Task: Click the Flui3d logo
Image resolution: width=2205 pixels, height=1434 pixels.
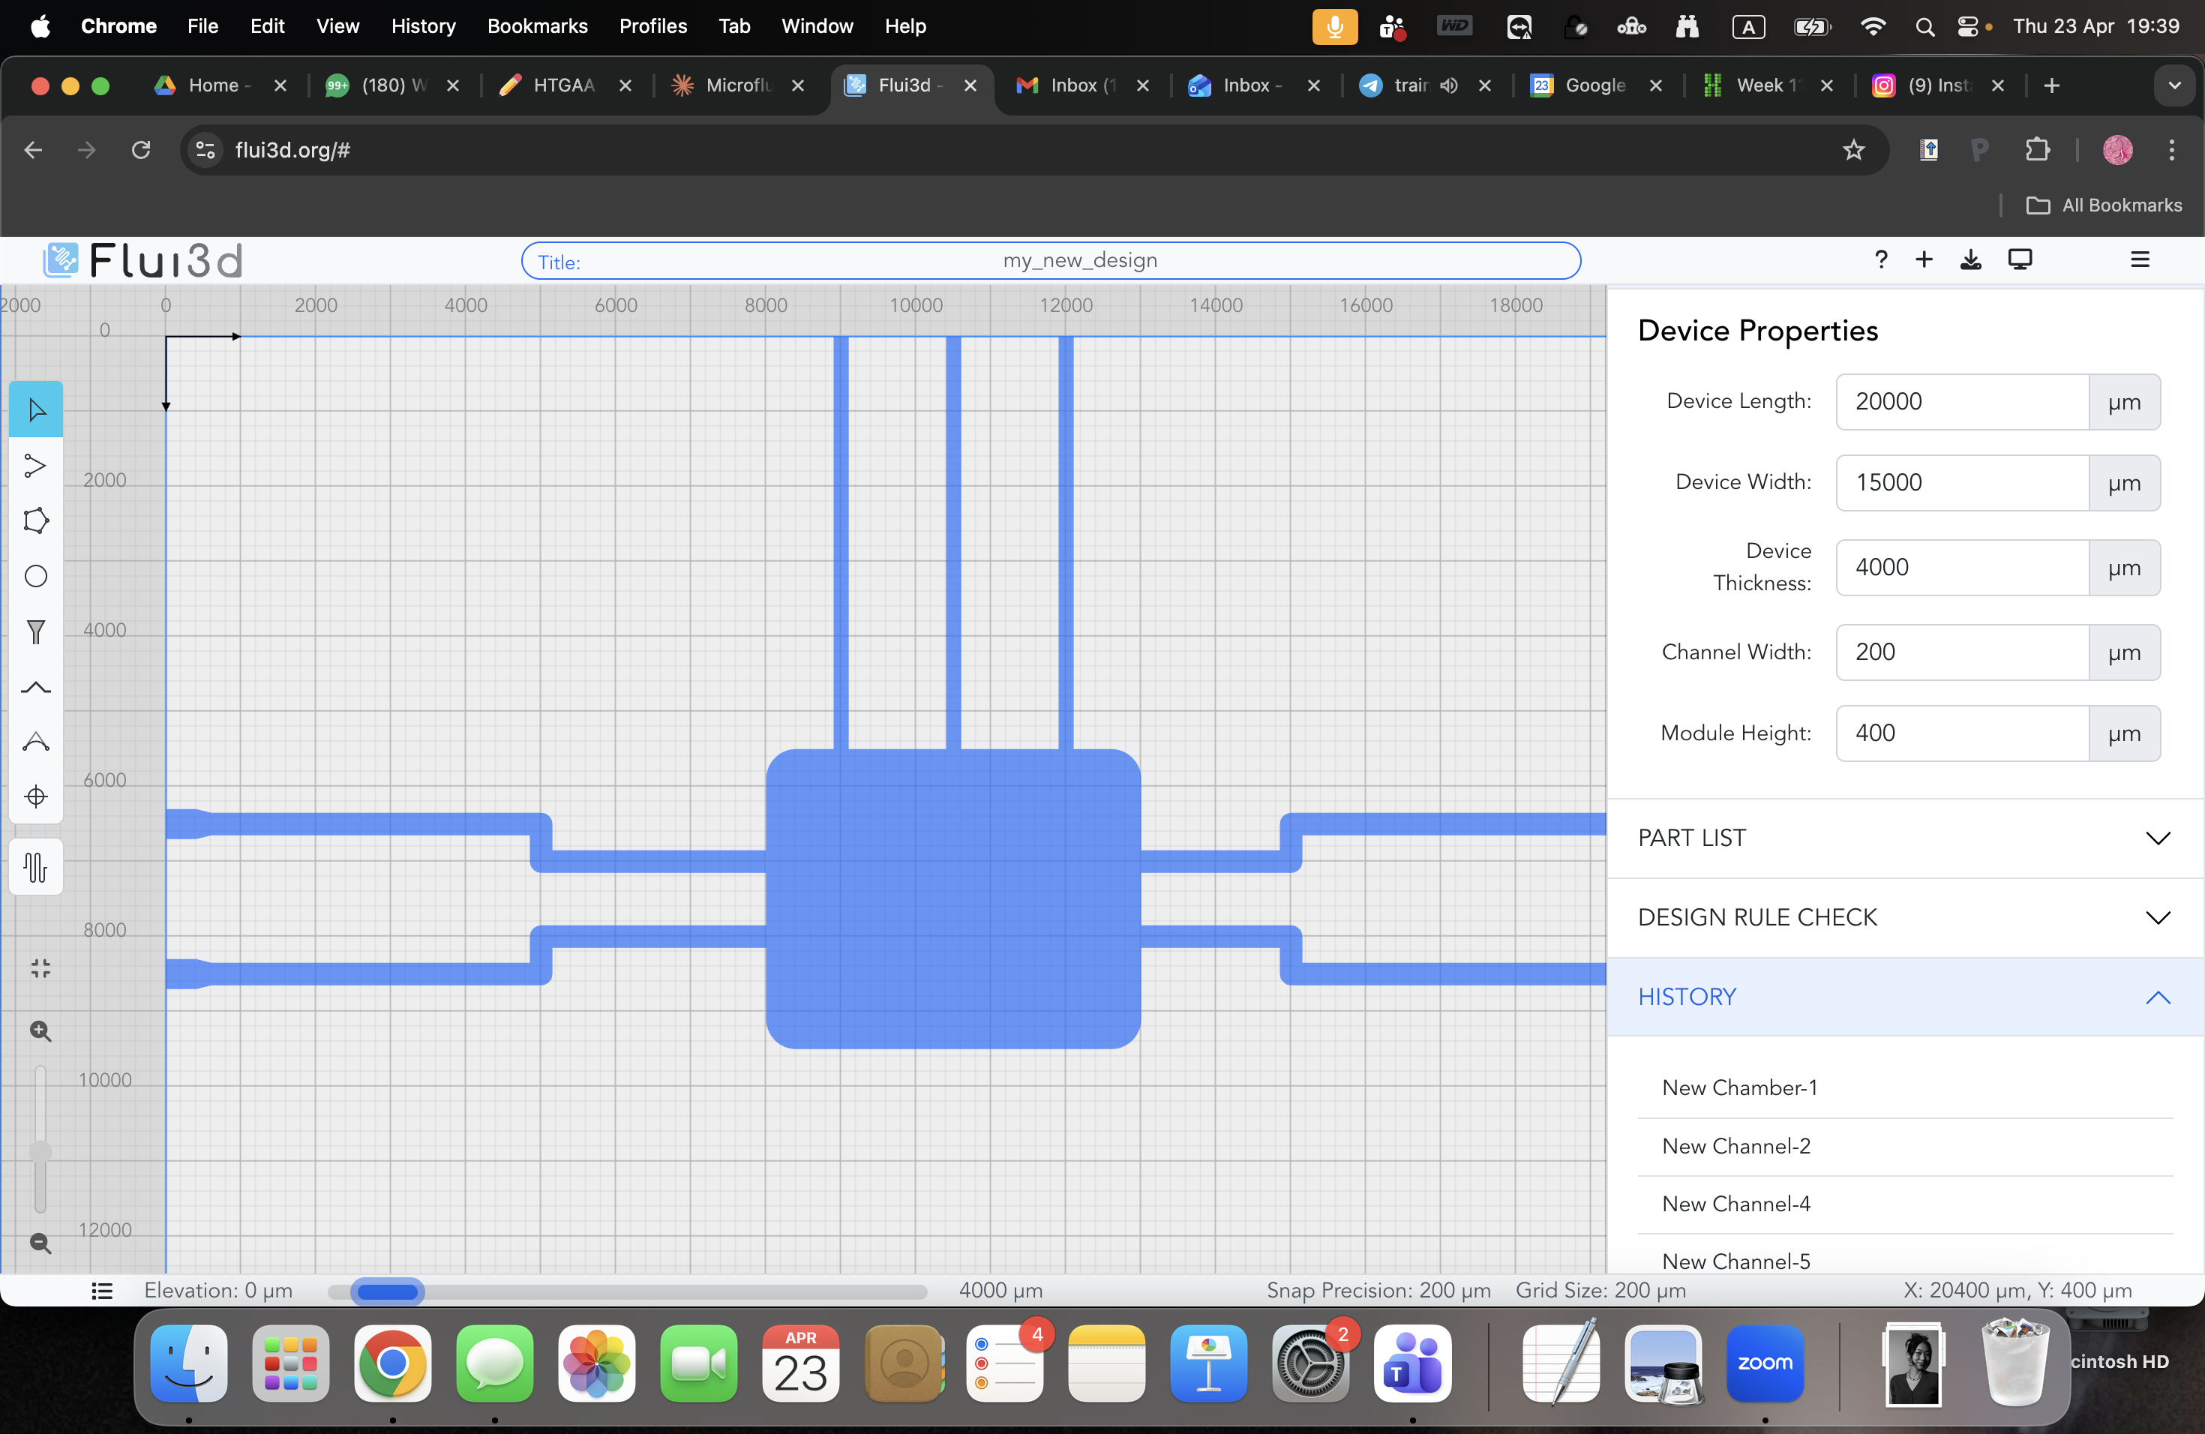Action: tap(142, 260)
